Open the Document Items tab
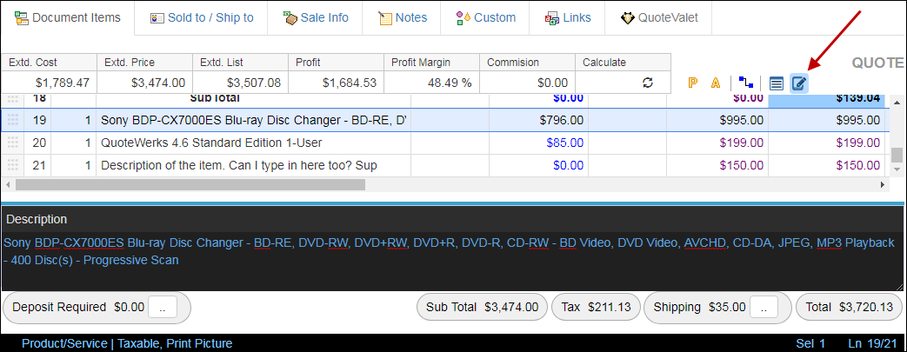 pos(68,17)
